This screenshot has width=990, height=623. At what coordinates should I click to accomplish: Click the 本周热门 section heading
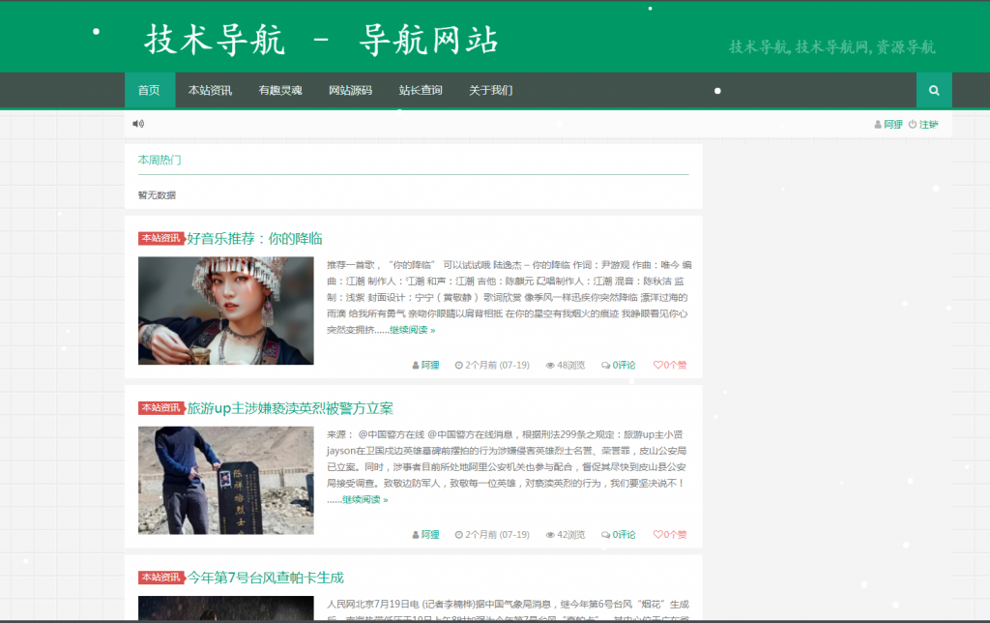pos(160,160)
